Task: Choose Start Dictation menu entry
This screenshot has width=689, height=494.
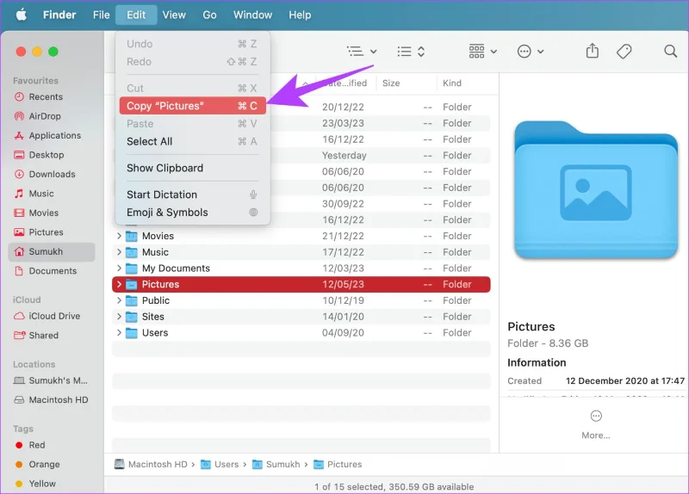Action: (x=192, y=195)
